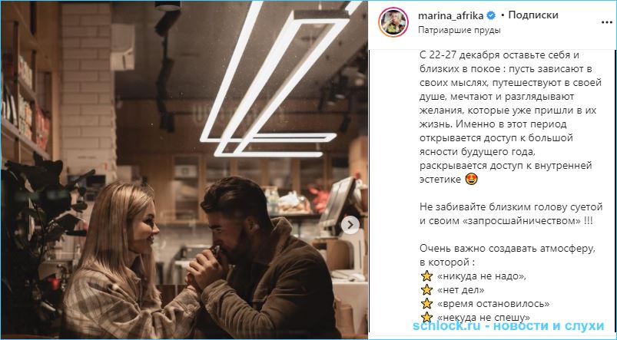The height and width of the screenshot is (340, 617).
Task: Click the «время остановилось» list text
Action: [493, 304]
